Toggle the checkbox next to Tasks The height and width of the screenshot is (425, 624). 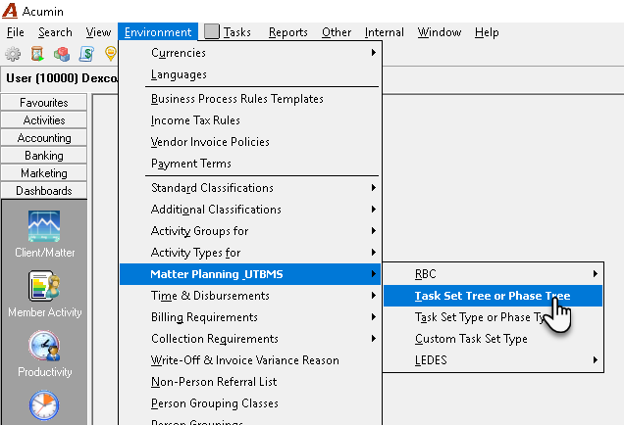tap(212, 31)
